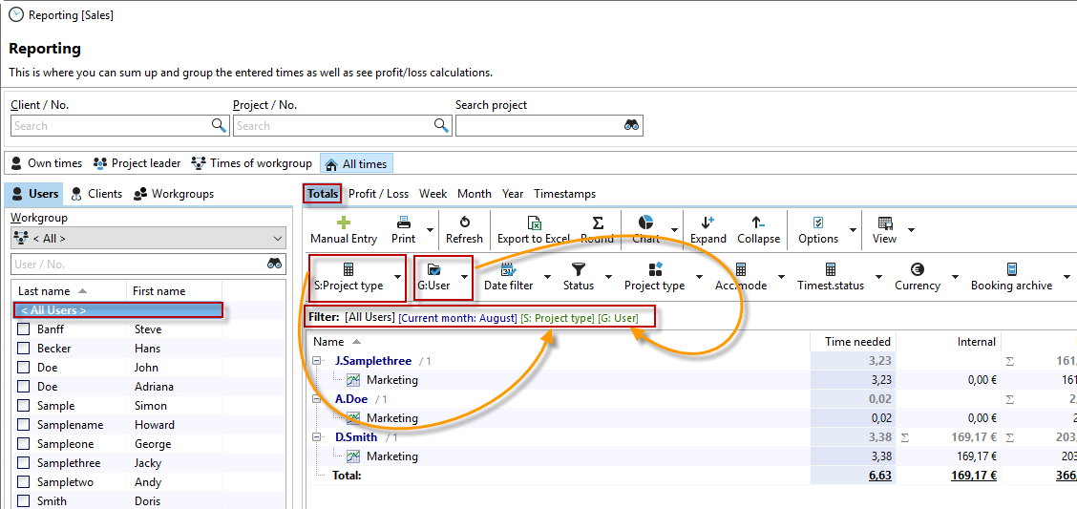
Task: Sort by the Time needed column header
Action: [857, 342]
